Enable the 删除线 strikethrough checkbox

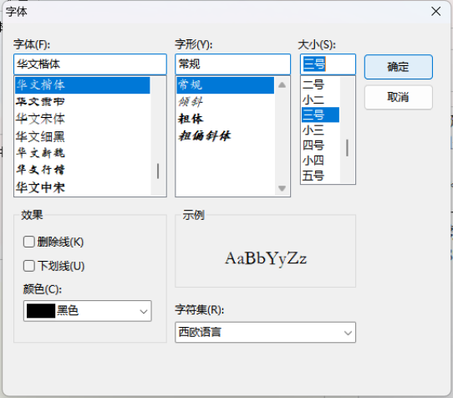point(29,242)
